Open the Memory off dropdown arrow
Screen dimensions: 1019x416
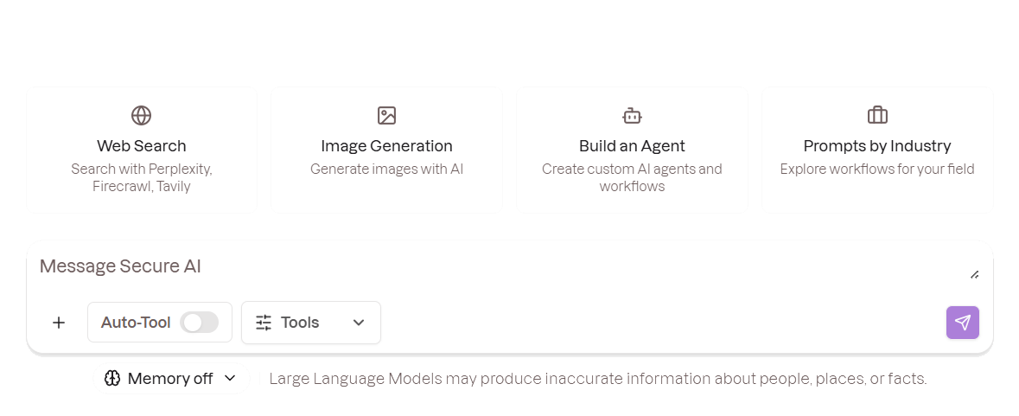point(230,378)
